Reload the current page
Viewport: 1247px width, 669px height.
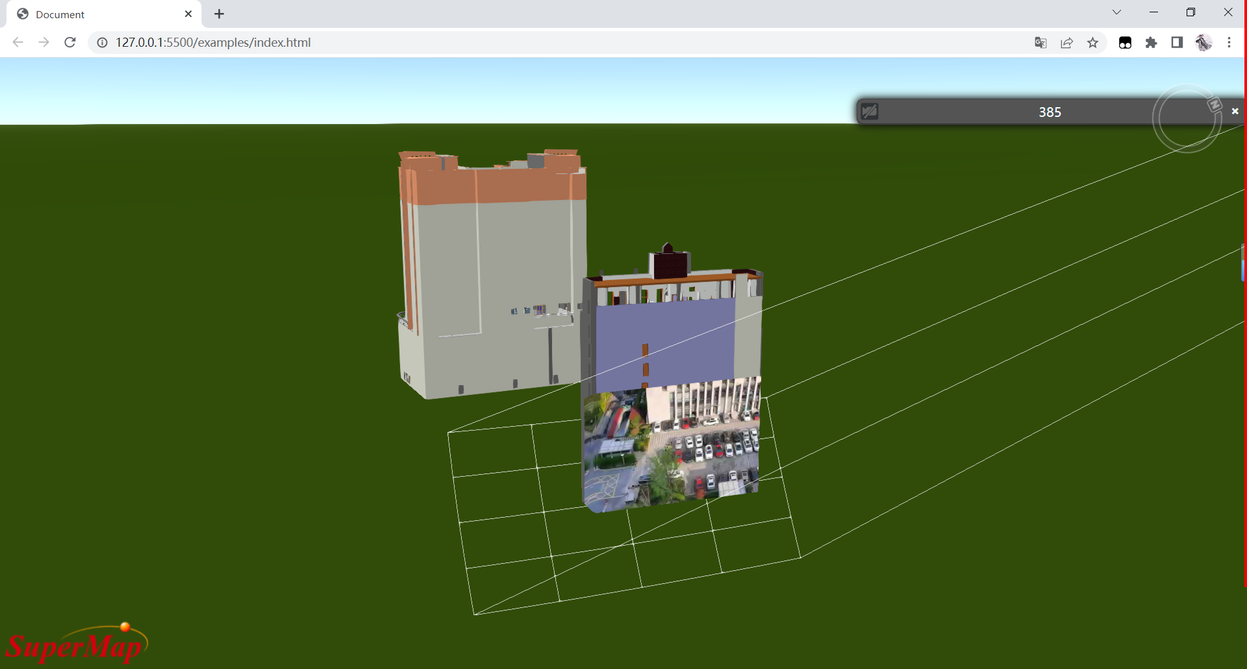[x=70, y=42]
